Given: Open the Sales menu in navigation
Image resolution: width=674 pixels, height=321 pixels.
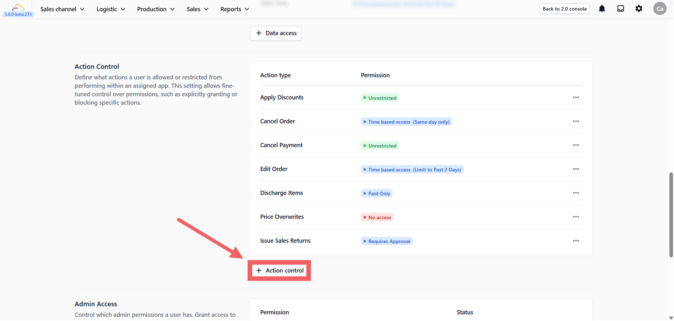Looking at the screenshot, I should (x=198, y=9).
